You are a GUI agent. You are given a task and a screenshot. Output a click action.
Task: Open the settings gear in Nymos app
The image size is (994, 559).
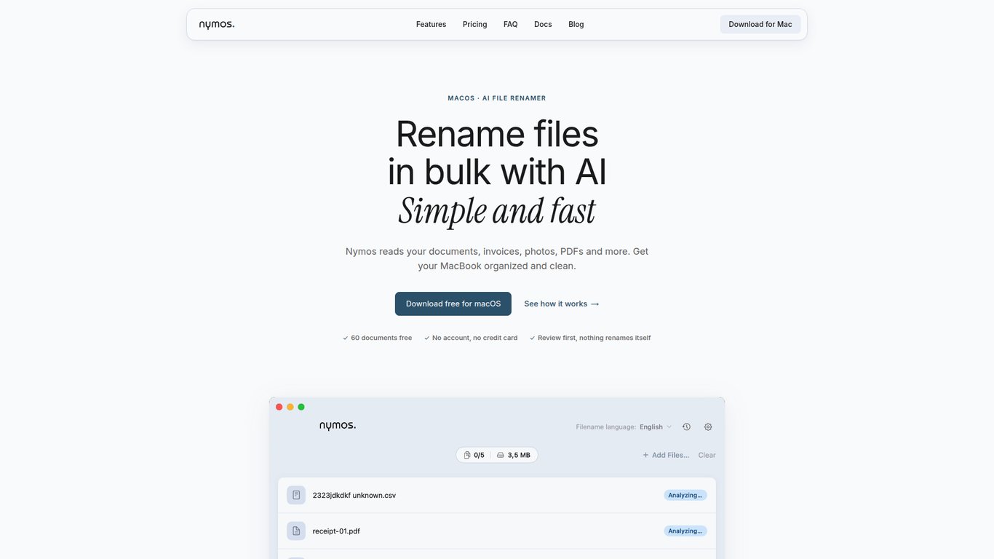pyautogui.click(x=708, y=427)
